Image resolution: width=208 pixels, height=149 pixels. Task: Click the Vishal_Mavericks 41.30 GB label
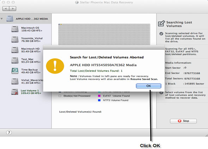pyautogui.click(x=32, y=81)
